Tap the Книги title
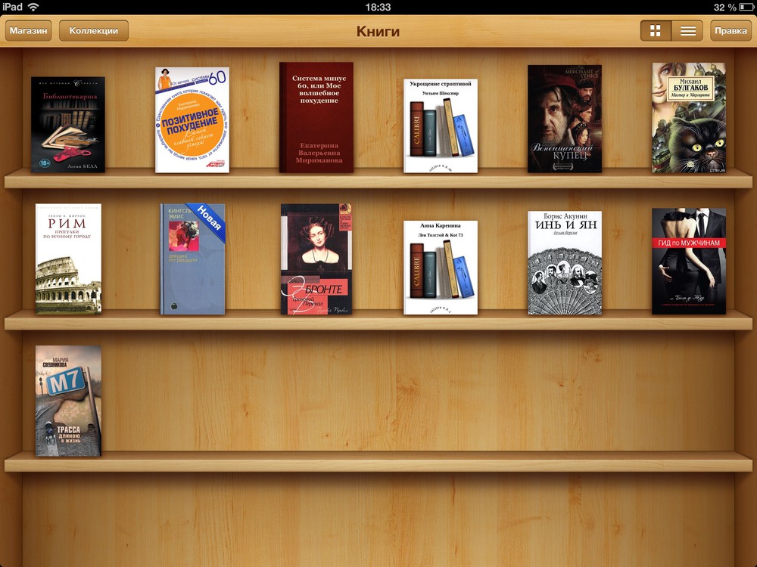 [378, 31]
